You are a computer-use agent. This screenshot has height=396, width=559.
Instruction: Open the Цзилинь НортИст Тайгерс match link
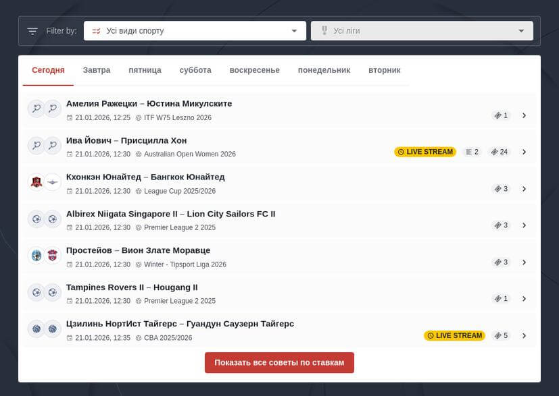tap(180, 324)
